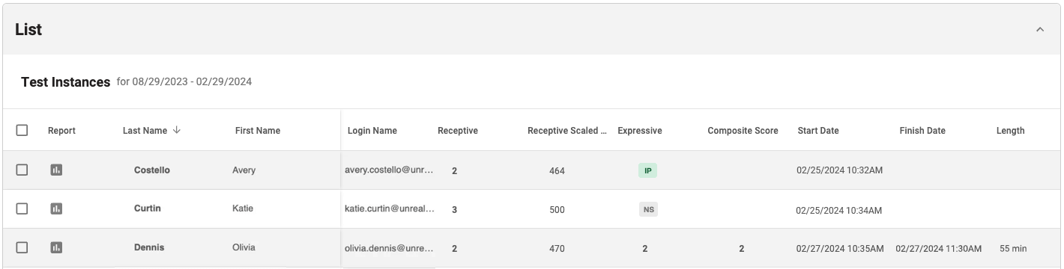Check the box for Dennis row

coord(22,247)
